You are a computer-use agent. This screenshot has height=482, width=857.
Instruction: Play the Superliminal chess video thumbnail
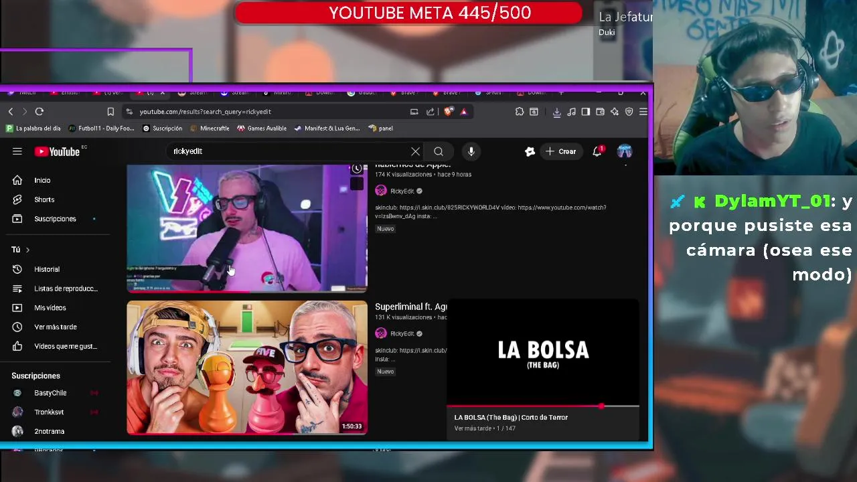tap(247, 368)
